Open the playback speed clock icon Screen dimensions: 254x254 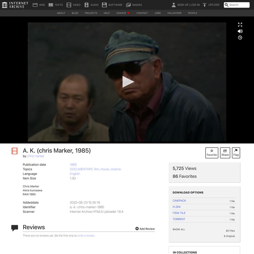240,38
